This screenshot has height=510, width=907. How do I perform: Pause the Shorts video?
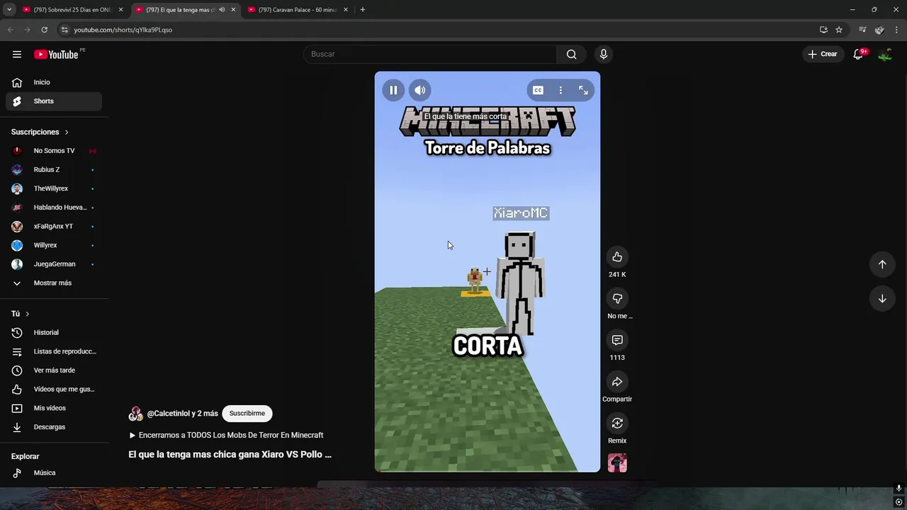tap(393, 90)
